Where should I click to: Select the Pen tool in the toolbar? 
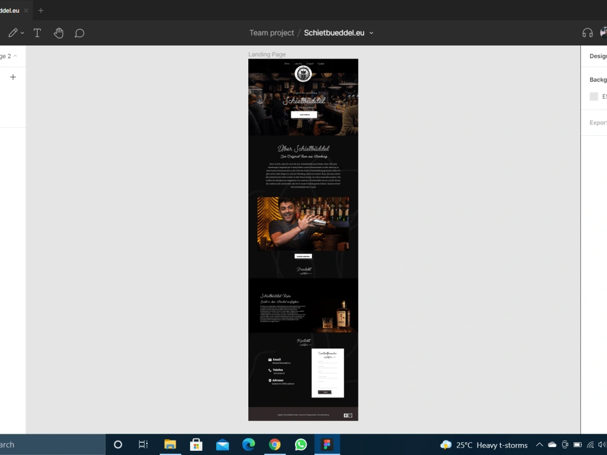[13, 33]
